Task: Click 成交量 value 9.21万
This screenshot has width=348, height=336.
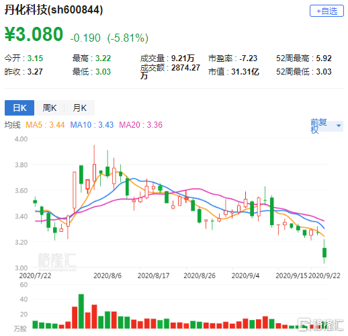Action: (183, 58)
